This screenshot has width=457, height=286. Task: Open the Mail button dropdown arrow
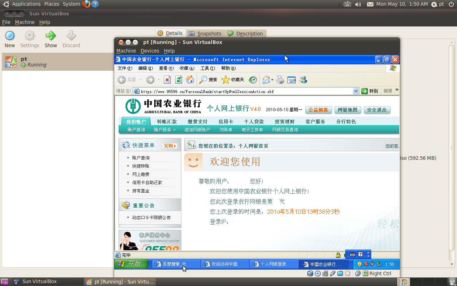[x=272, y=80]
